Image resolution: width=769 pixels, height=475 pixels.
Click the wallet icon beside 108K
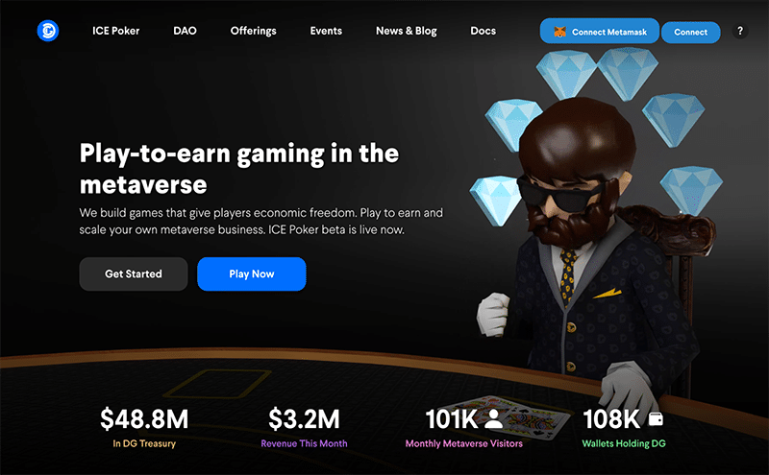(x=656, y=419)
